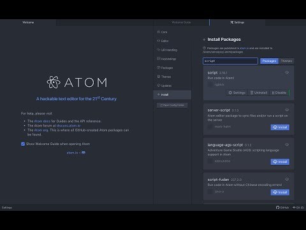This screenshot has width=306, height=230.
Task: Click the download count icon on script-fudan card
Action: click(x=287, y=180)
